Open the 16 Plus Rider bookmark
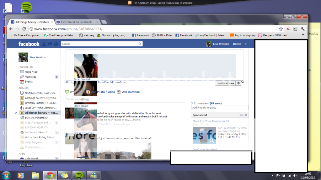The width and height of the screenshot is (321, 180). click(162, 35)
